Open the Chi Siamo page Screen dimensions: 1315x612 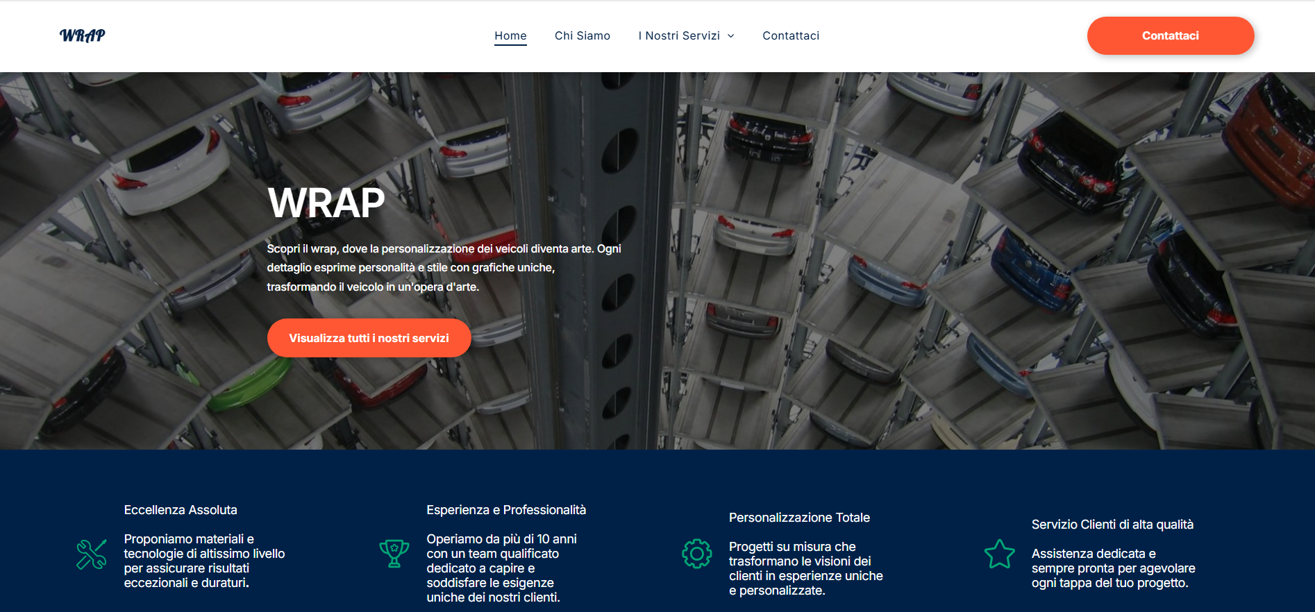pos(582,35)
